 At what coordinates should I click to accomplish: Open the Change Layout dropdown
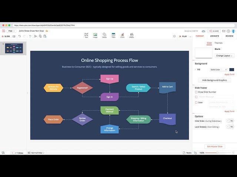pos(224,56)
